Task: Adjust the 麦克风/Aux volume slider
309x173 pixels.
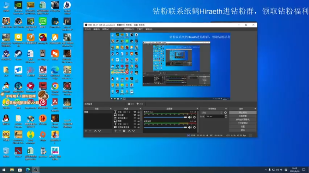Action: (x=165, y=117)
